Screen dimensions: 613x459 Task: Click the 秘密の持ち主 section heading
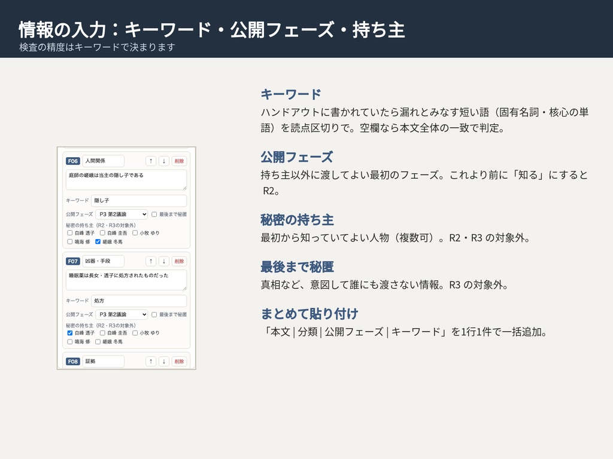[297, 220]
